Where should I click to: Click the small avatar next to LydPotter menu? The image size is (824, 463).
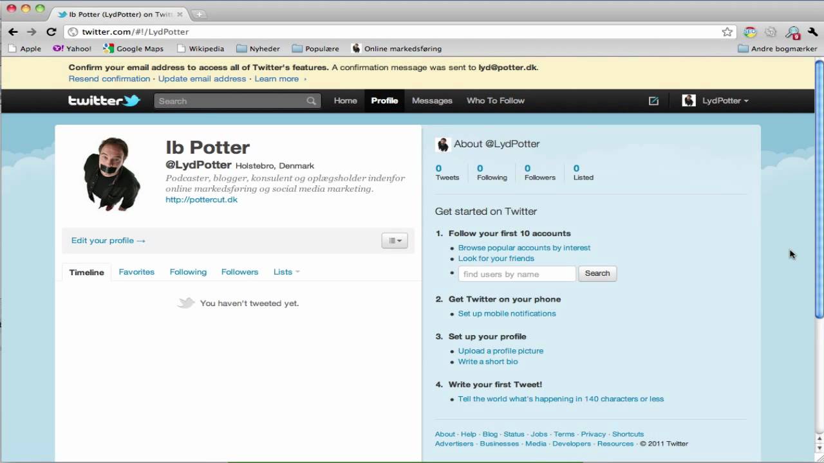689,100
